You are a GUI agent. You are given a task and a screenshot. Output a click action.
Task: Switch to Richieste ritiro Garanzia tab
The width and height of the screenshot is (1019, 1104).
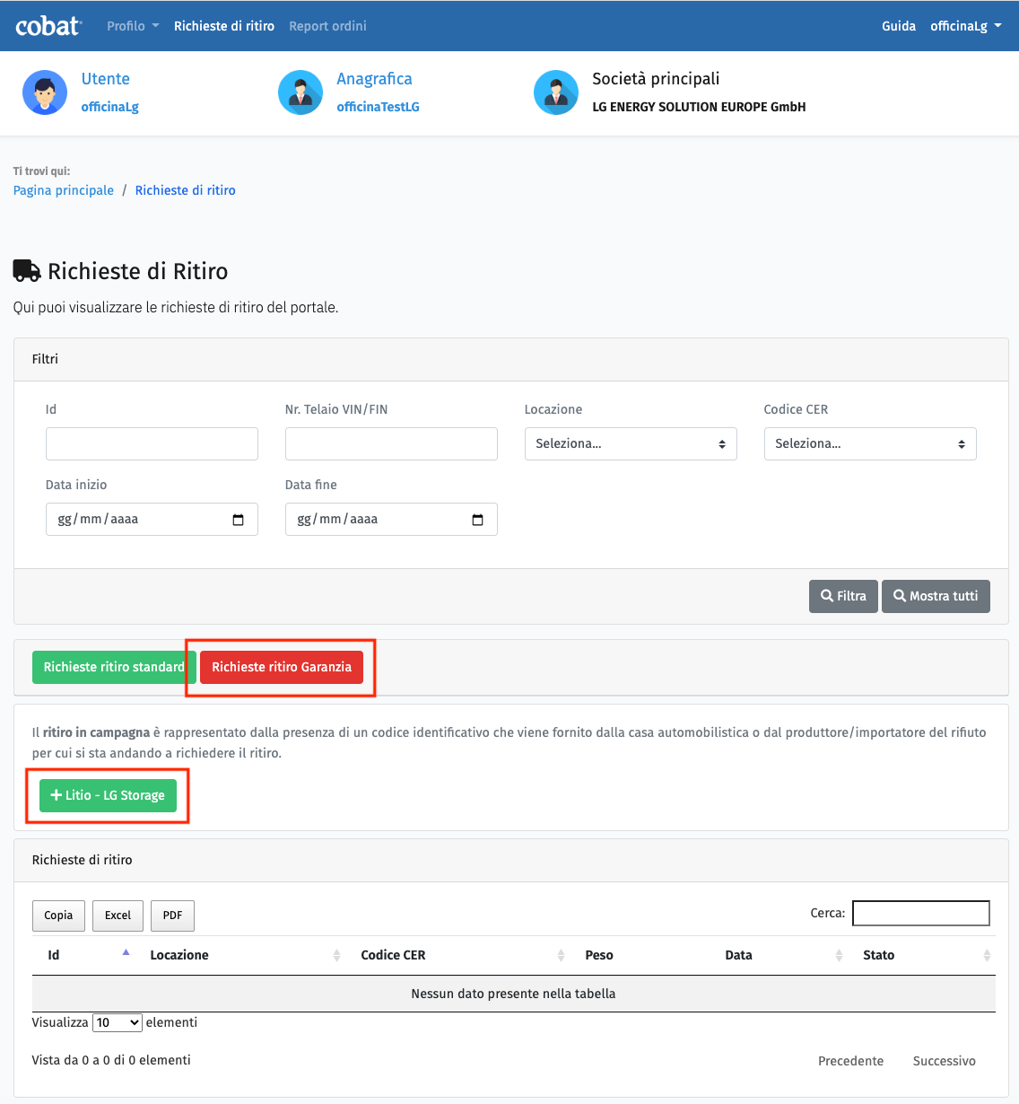pos(282,667)
